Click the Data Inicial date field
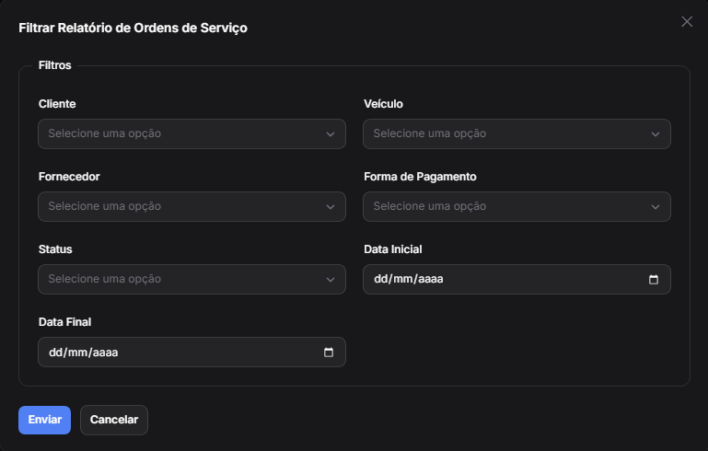 coord(516,280)
